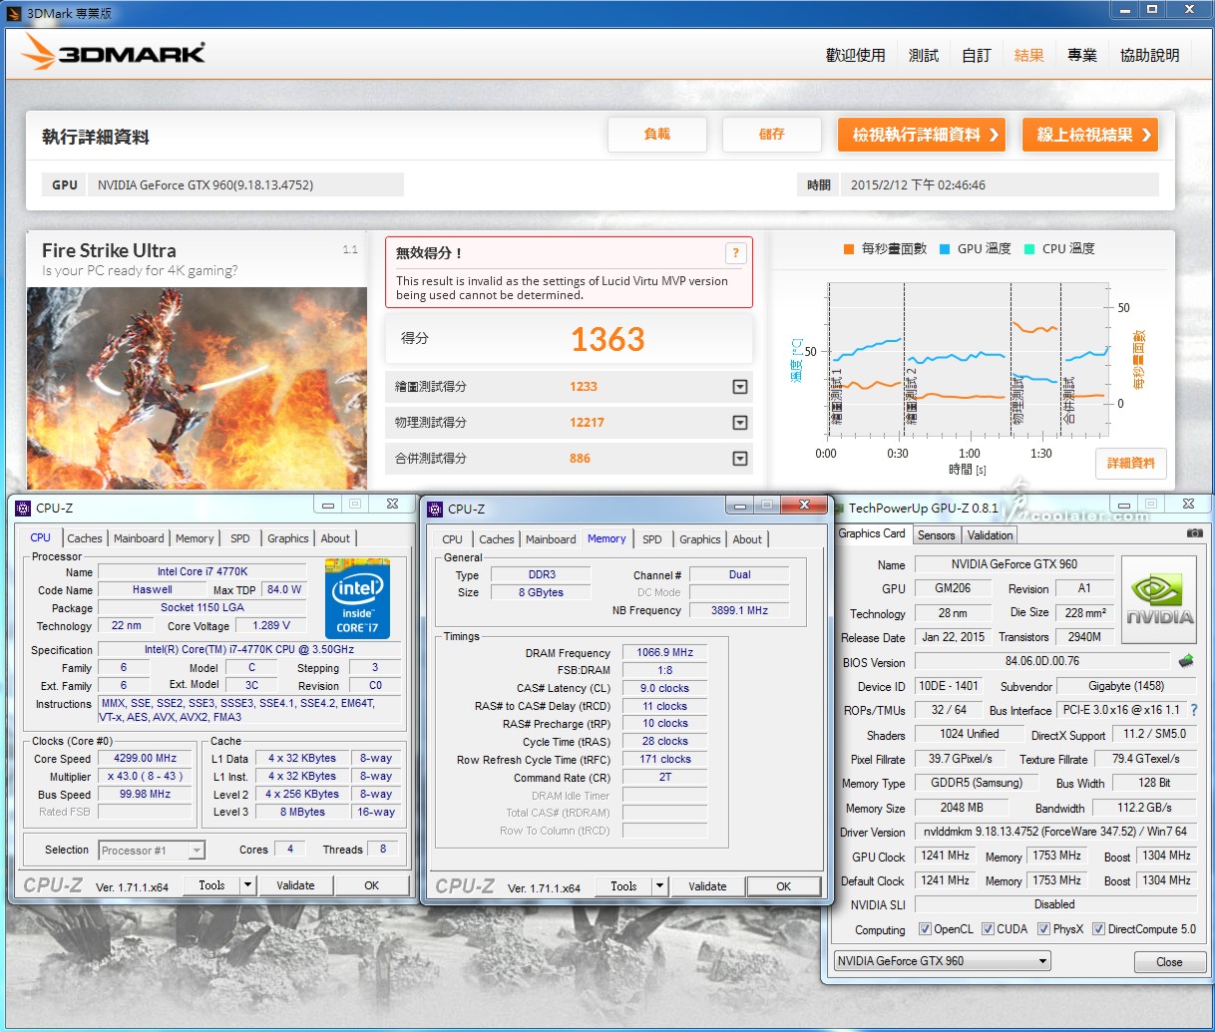Click the CPU Name field Intel Core i7 4770K
Viewport: 1215px width, 1032px height.
click(202, 571)
